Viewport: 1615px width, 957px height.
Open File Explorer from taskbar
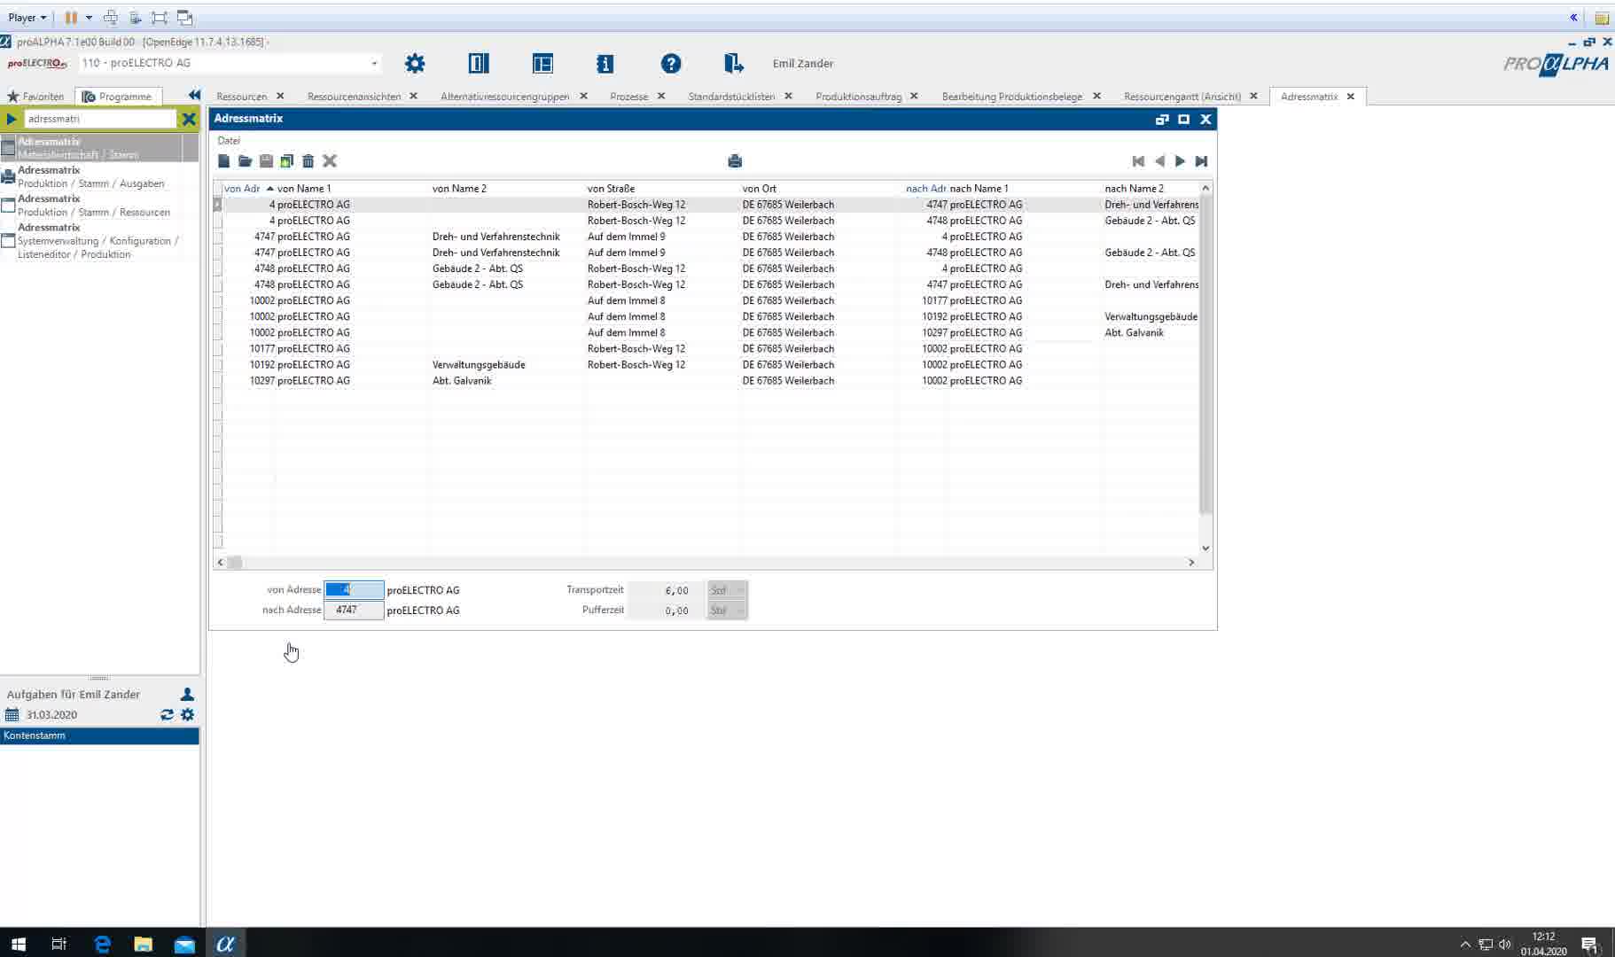point(143,944)
